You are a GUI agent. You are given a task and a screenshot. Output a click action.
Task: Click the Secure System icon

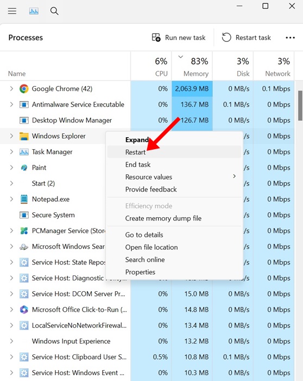click(24, 215)
